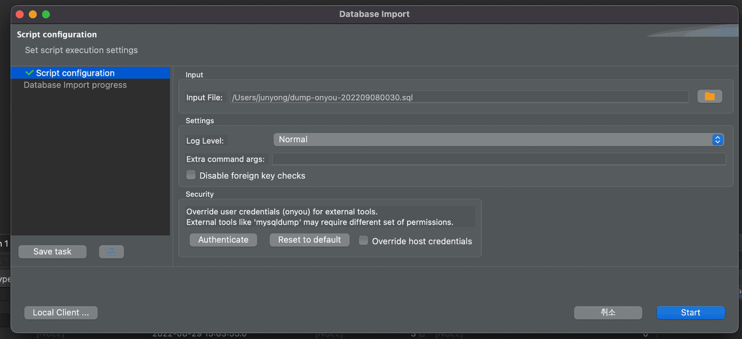Expand the Local Client selector
Image resolution: width=742 pixels, height=339 pixels.
[x=61, y=312]
